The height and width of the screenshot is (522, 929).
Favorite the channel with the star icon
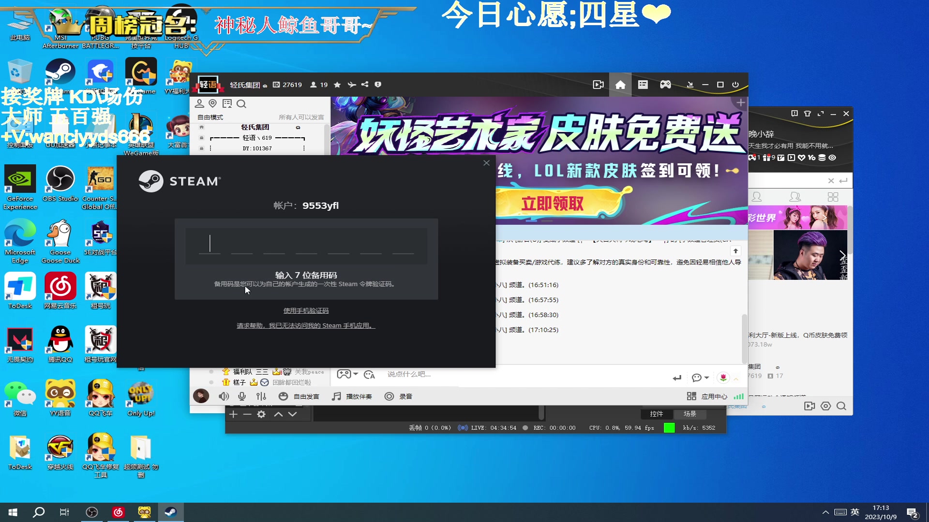pos(337,85)
